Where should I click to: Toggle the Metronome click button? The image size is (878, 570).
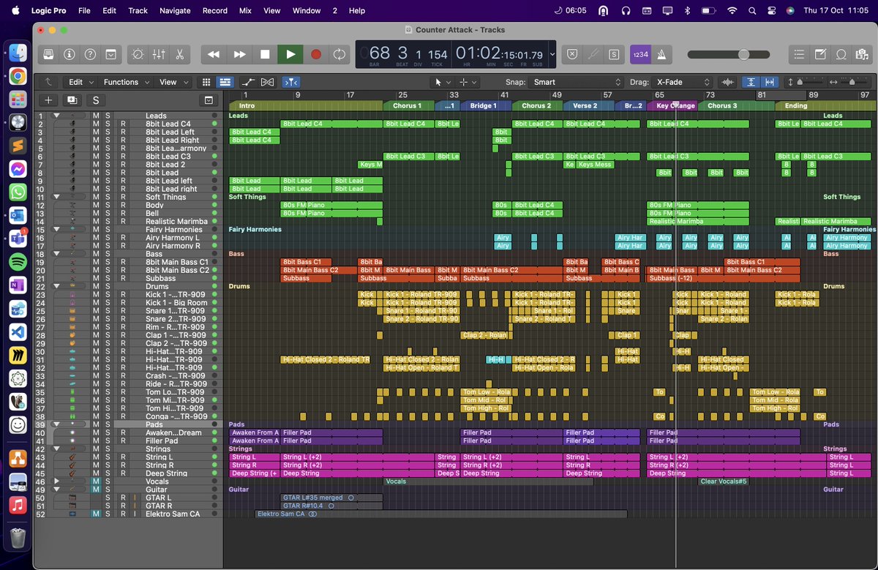(661, 54)
